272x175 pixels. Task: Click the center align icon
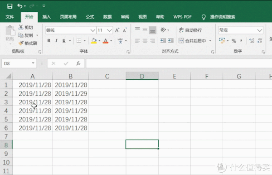coord(145,41)
